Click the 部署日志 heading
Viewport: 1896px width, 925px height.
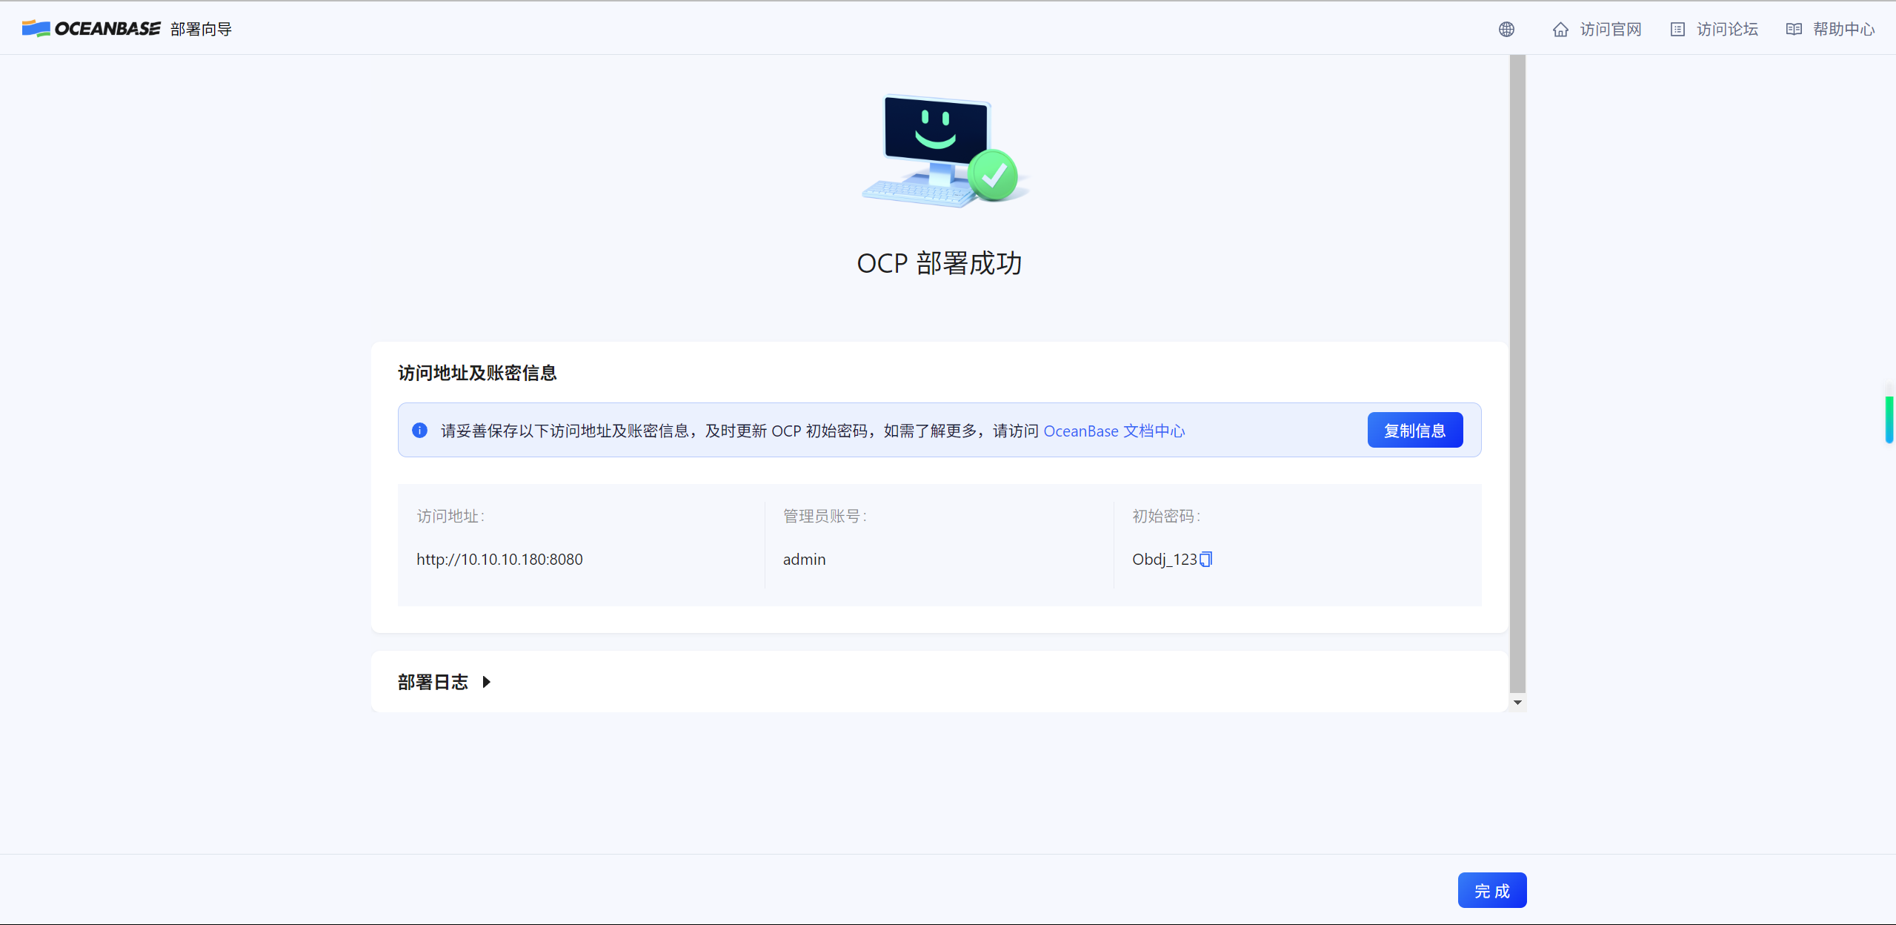click(433, 682)
